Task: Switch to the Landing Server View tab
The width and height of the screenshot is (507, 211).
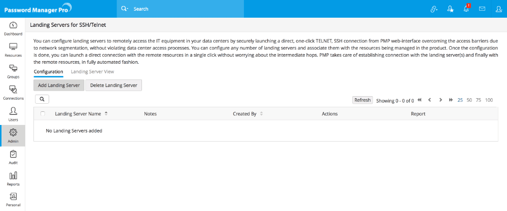Action: point(92,72)
